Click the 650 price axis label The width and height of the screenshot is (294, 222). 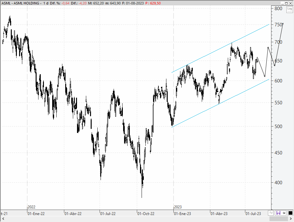pyautogui.click(x=278, y=61)
